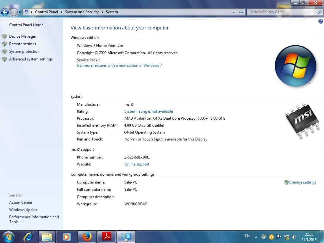Restore down the window with the restore button

[303, 3]
